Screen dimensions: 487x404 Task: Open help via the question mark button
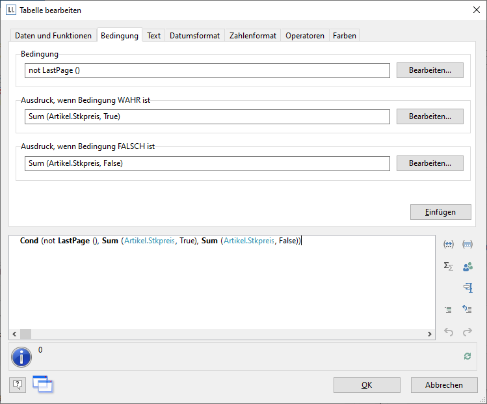click(x=18, y=384)
